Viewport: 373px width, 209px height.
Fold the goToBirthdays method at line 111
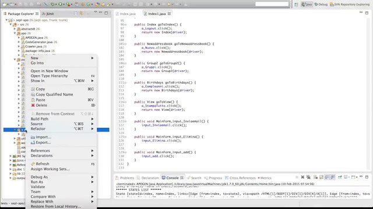125,82
